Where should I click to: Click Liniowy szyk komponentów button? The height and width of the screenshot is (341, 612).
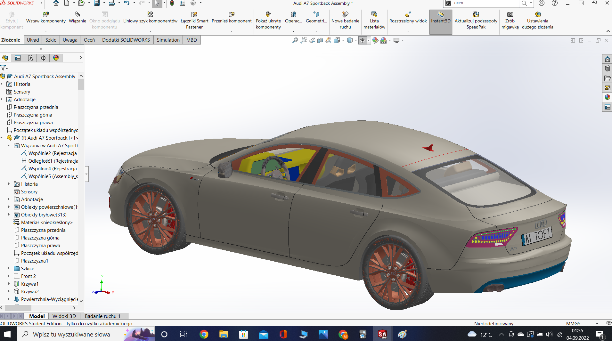(x=150, y=18)
